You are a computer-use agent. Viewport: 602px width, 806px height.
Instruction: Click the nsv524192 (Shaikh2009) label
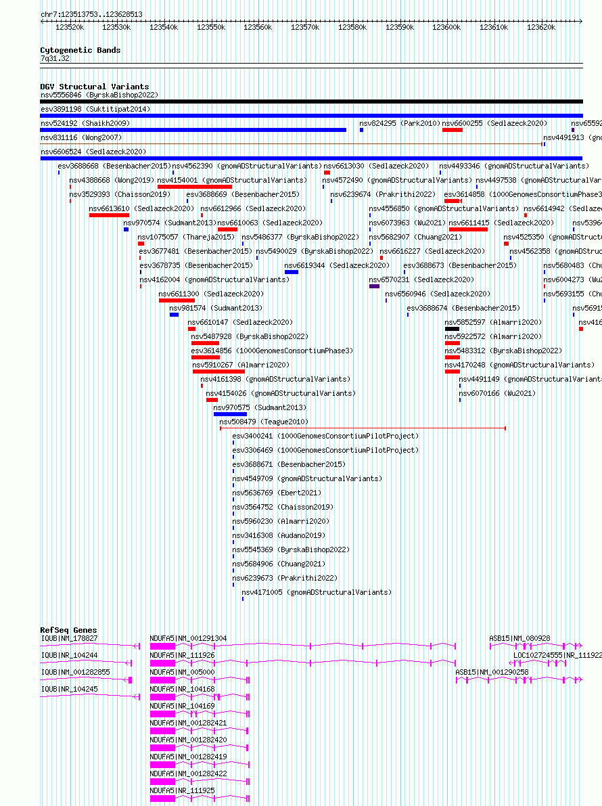click(85, 123)
